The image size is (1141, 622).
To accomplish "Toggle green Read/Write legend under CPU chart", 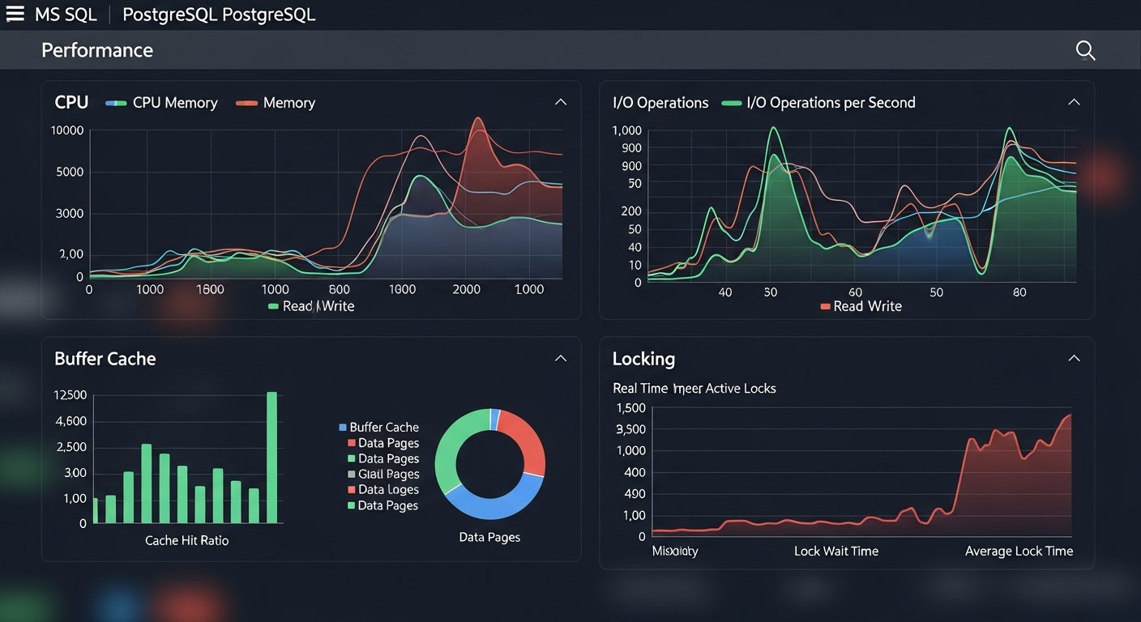I will pos(311,306).
